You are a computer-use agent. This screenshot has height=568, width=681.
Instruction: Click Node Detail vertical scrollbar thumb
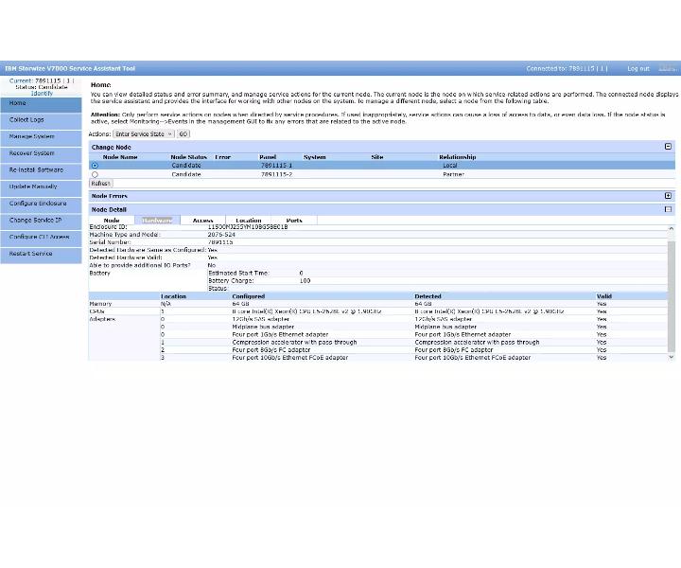pyautogui.click(x=671, y=296)
